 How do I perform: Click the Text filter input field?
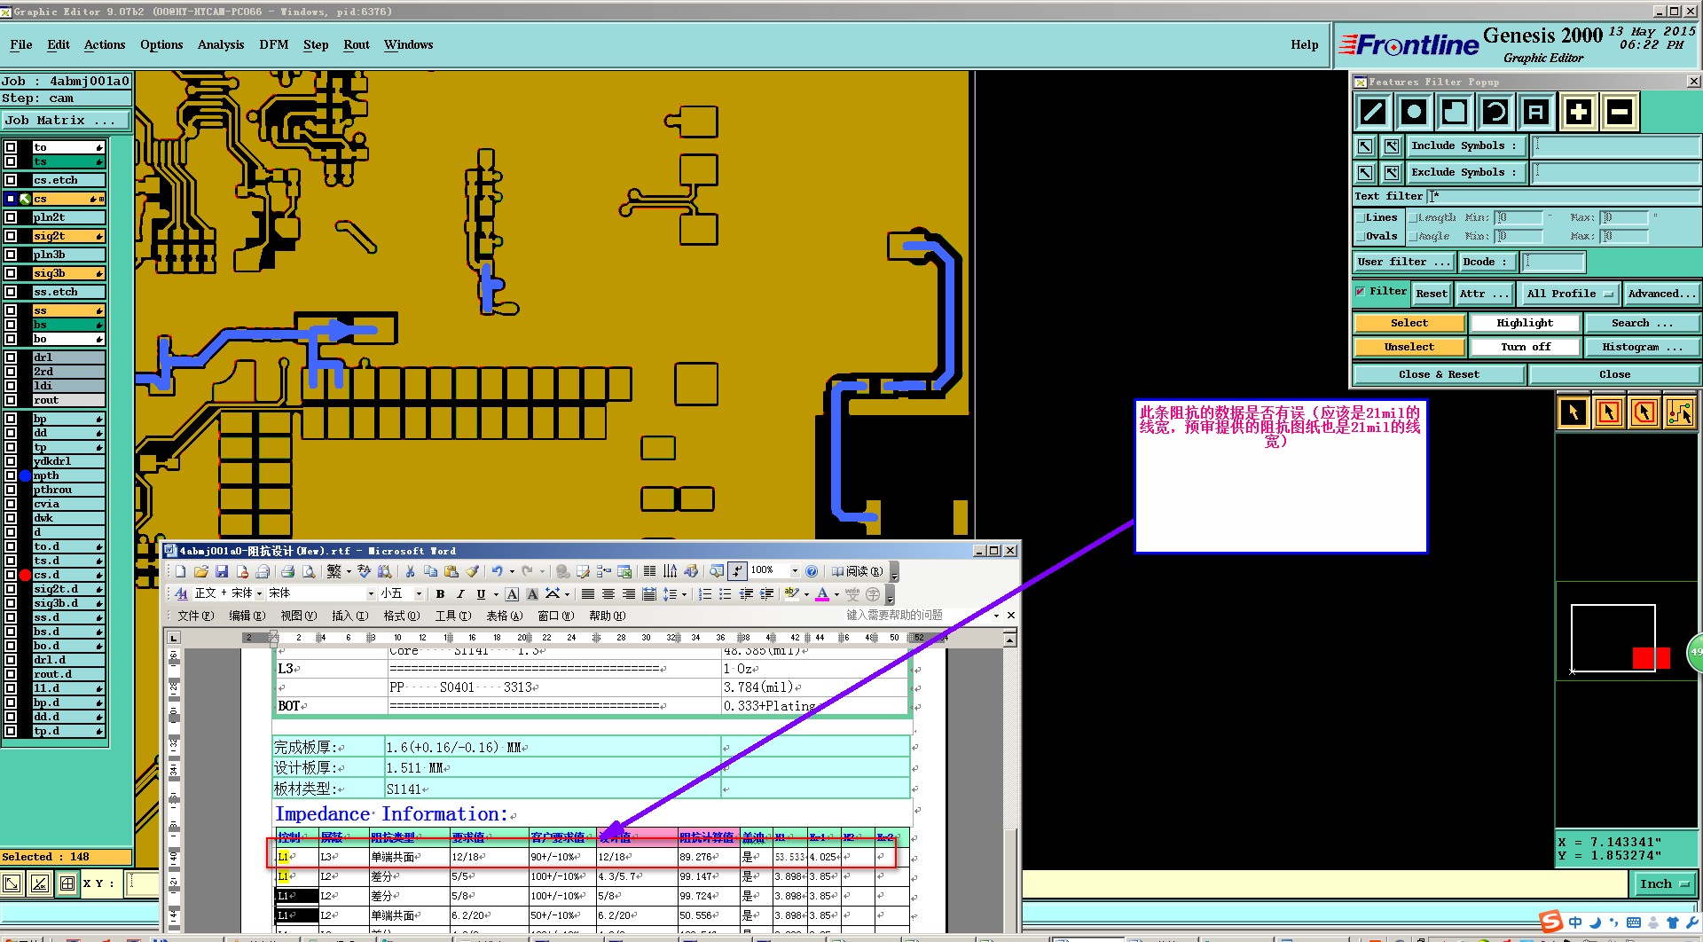point(1563,196)
